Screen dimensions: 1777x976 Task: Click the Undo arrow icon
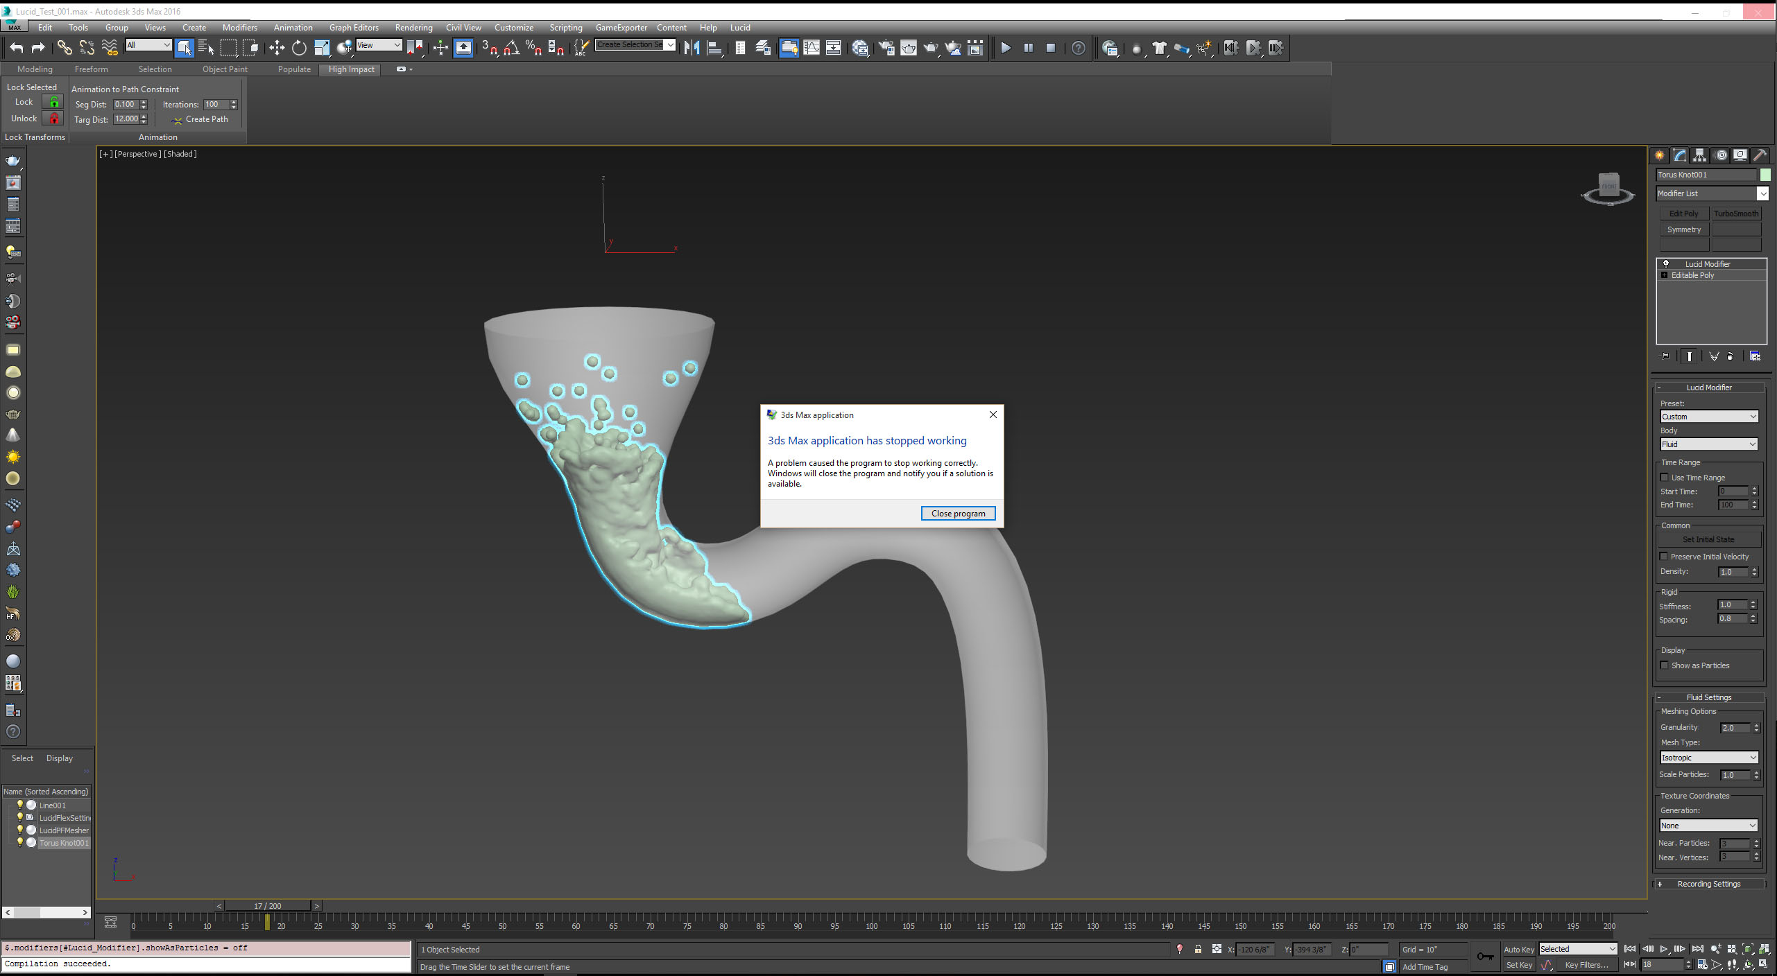17,48
